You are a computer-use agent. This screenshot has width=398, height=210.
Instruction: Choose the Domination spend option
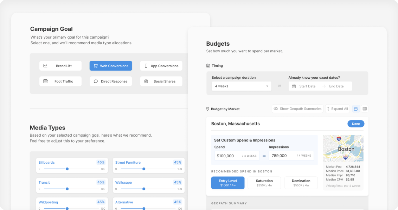(301, 183)
